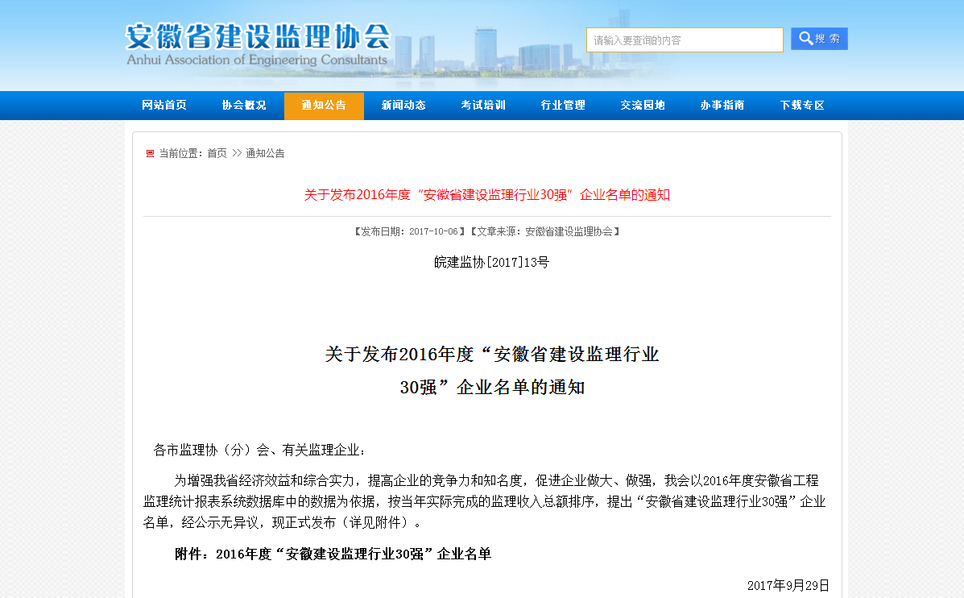Click the magnifier 搜索 button
The image size is (964, 598).
819,39
